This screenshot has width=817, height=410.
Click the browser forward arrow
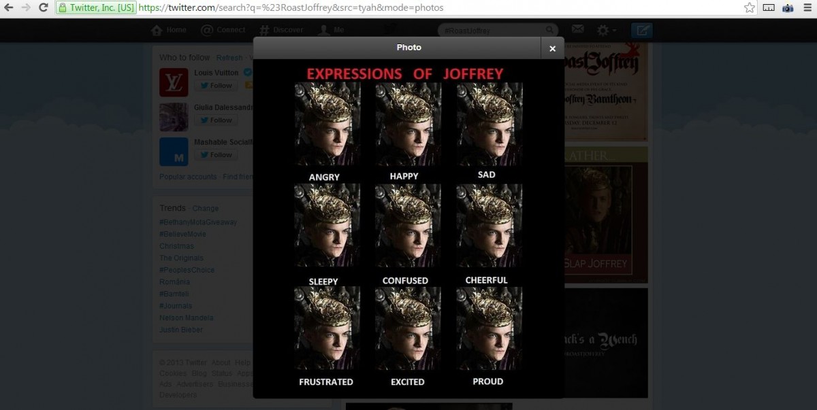(27, 7)
